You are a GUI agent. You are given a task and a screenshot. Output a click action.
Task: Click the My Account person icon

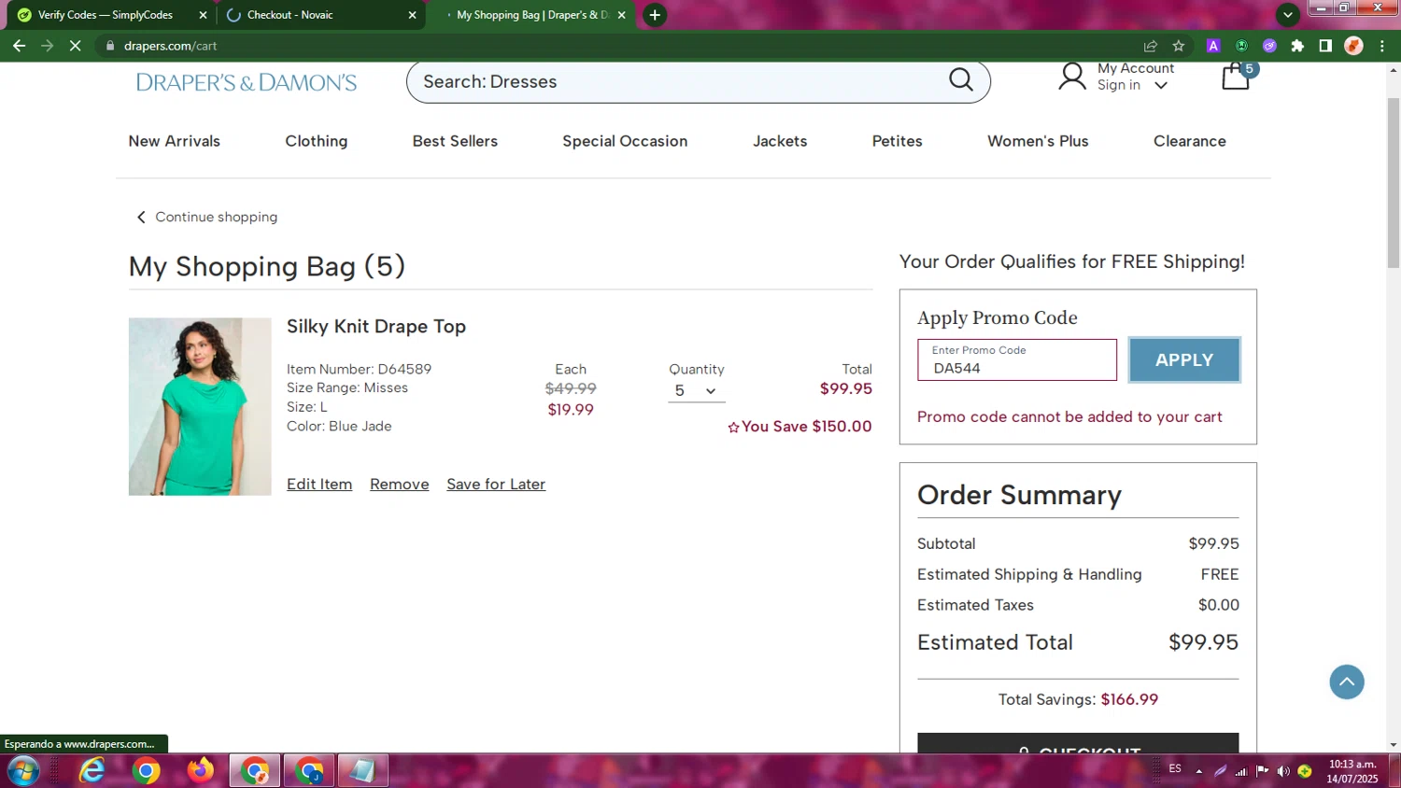coord(1072,77)
